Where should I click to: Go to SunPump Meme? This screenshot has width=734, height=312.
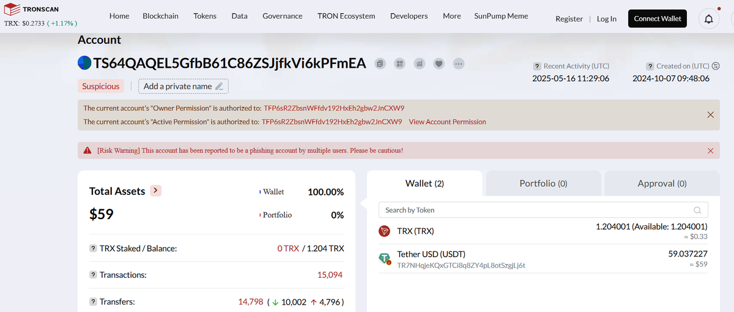coord(501,16)
